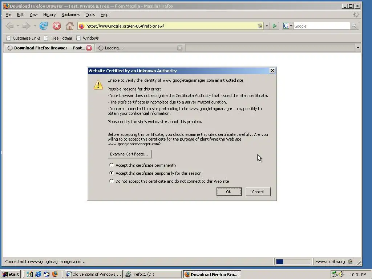Open the Windows Start menu

click(11, 274)
